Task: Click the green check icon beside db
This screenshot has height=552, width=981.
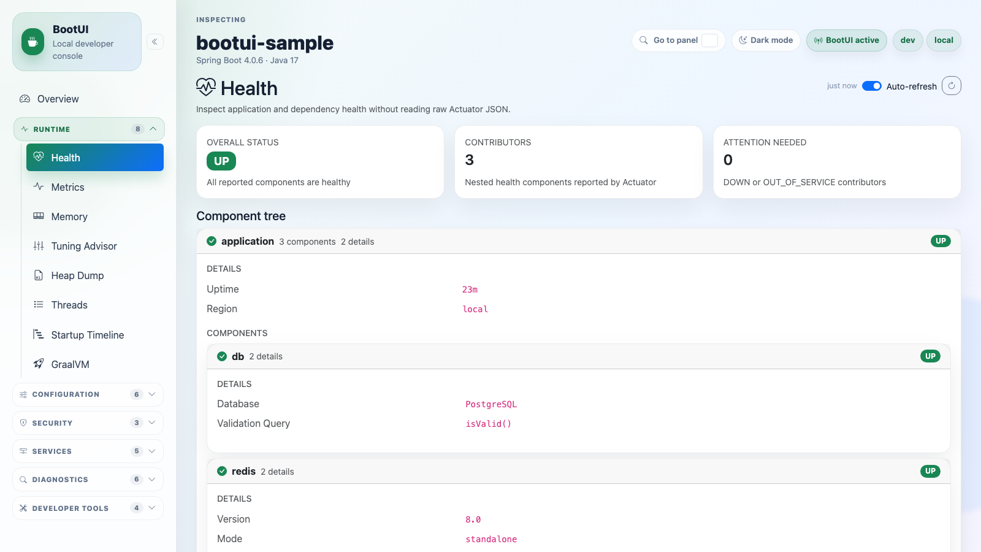Action: 222,356
